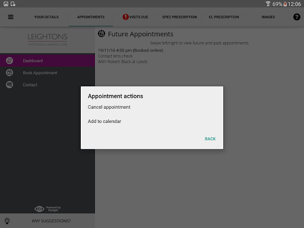This screenshot has height=228, width=304.
Task: Open the Spec Prescription tab
Action: pyautogui.click(x=179, y=17)
